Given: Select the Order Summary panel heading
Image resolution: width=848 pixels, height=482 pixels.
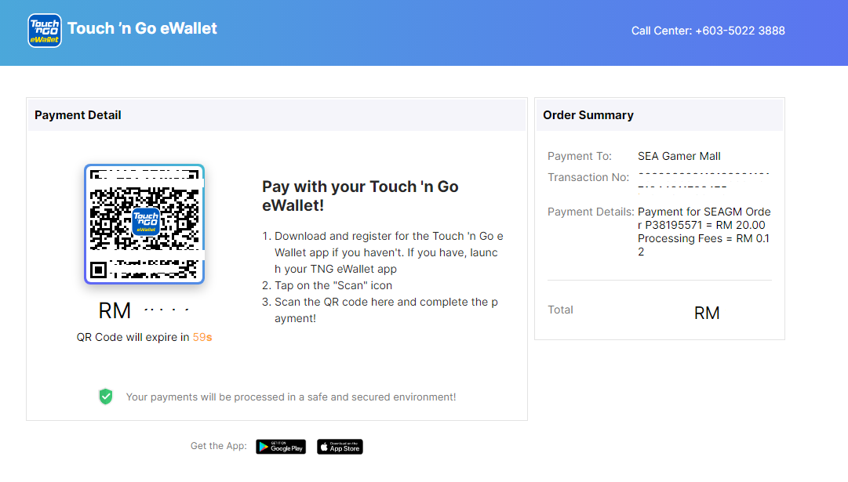Looking at the screenshot, I should tap(588, 115).
